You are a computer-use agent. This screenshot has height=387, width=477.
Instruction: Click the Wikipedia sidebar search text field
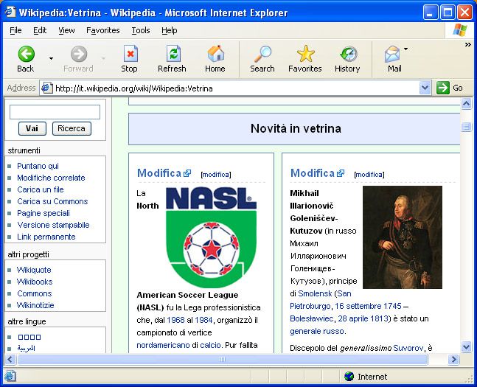55,112
